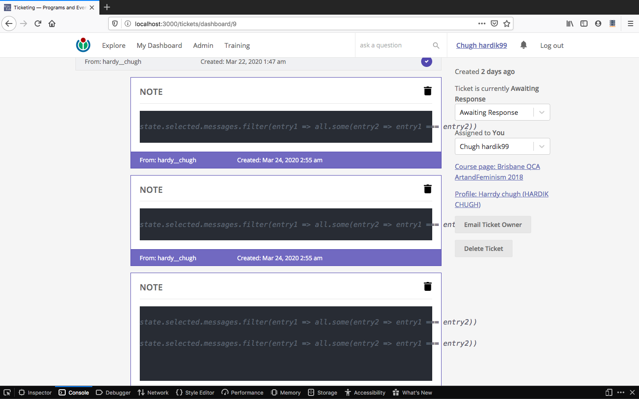Switch to the Performance devtools tab
Viewport: 639px width, 399px height.
tap(242, 392)
